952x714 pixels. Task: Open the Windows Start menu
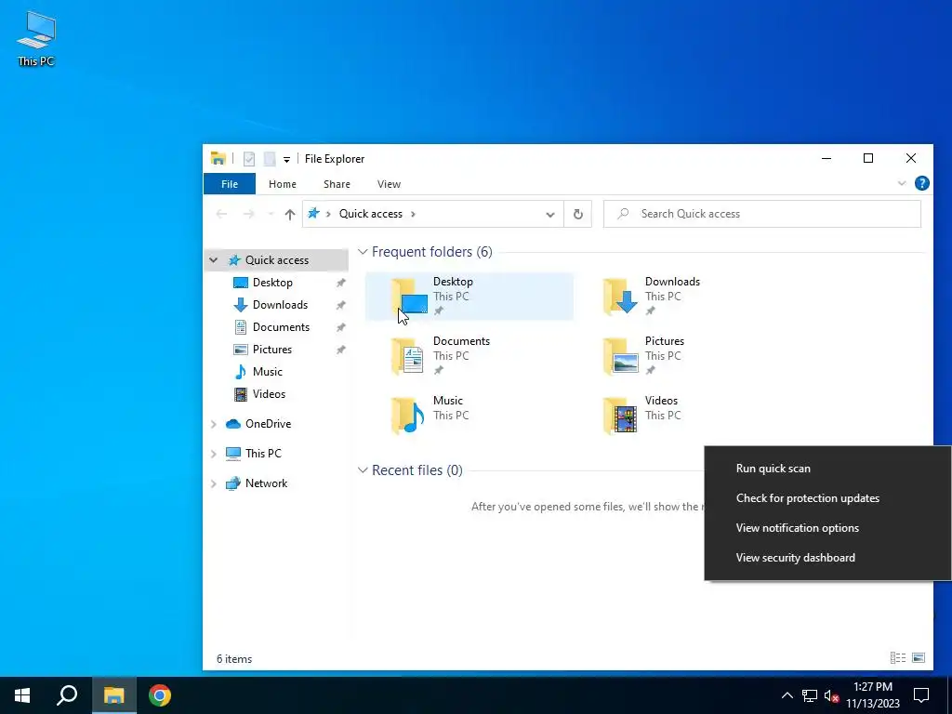point(22,695)
